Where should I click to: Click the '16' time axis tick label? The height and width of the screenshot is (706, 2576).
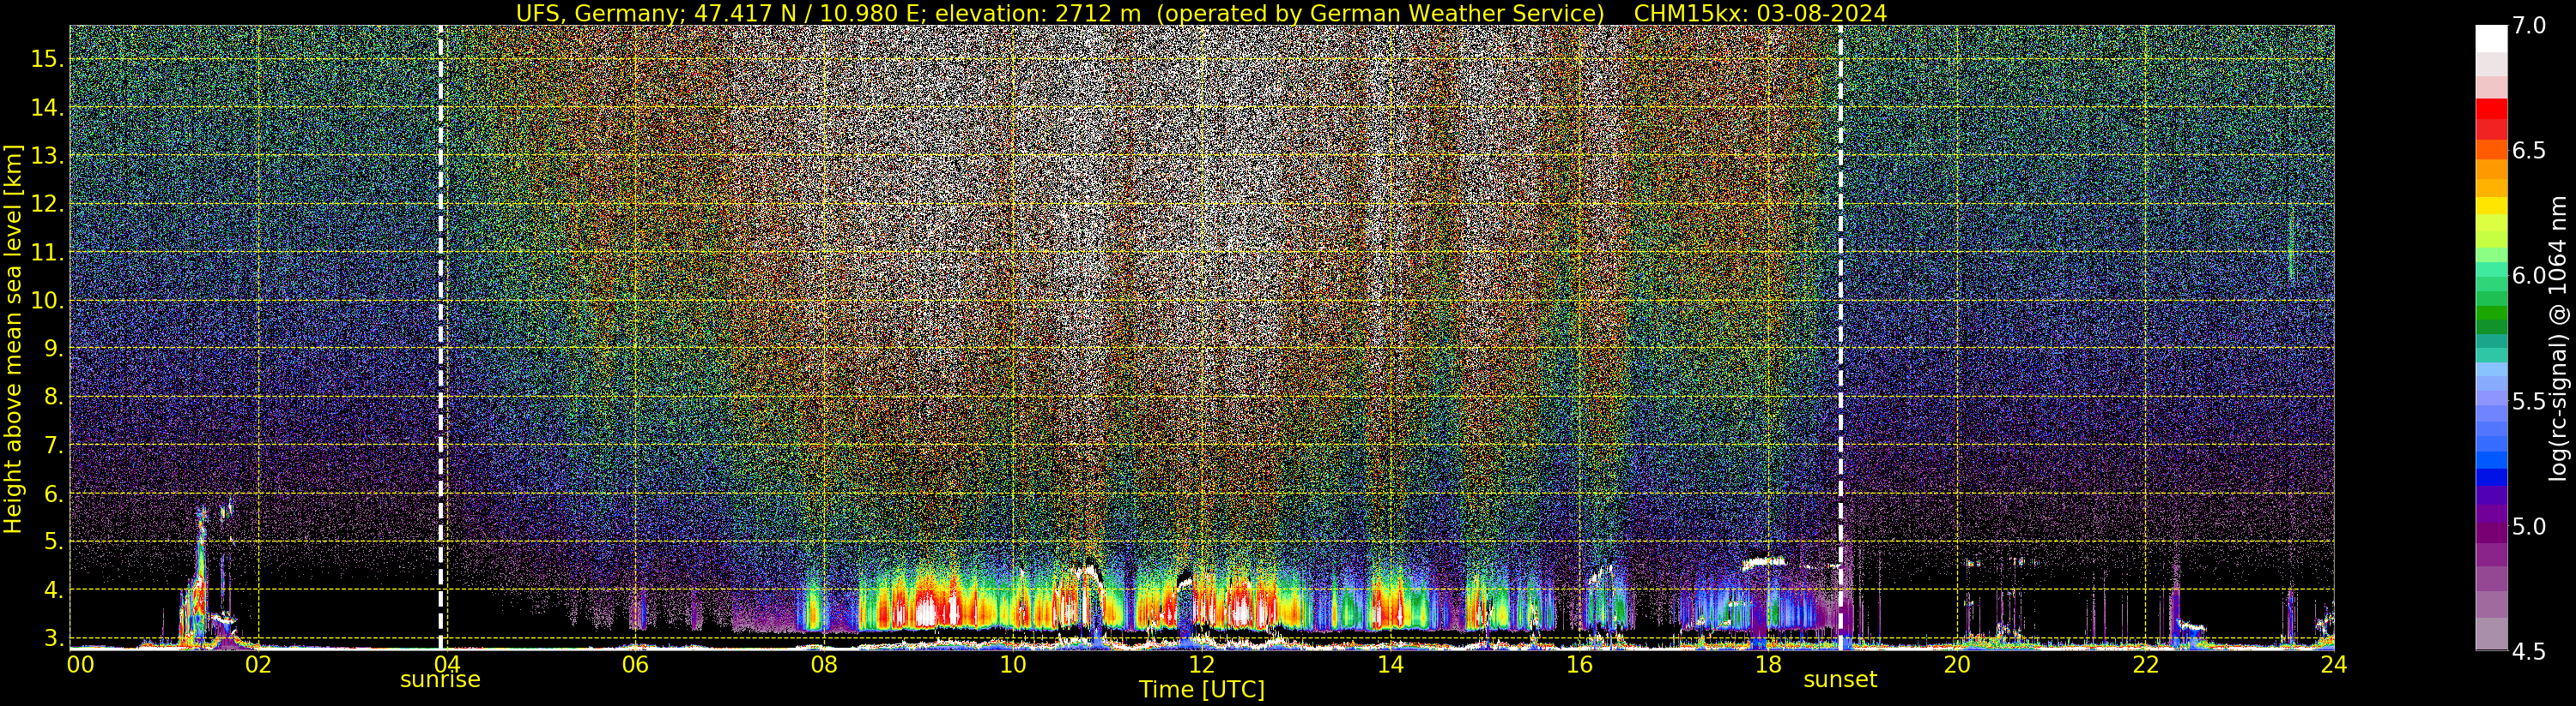click(1579, 665)
